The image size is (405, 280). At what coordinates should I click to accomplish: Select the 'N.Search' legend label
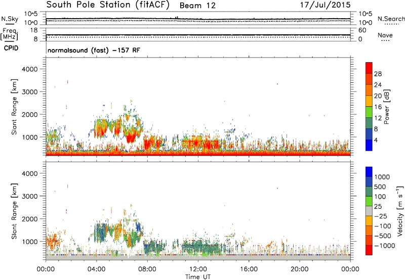coord(391,19)
